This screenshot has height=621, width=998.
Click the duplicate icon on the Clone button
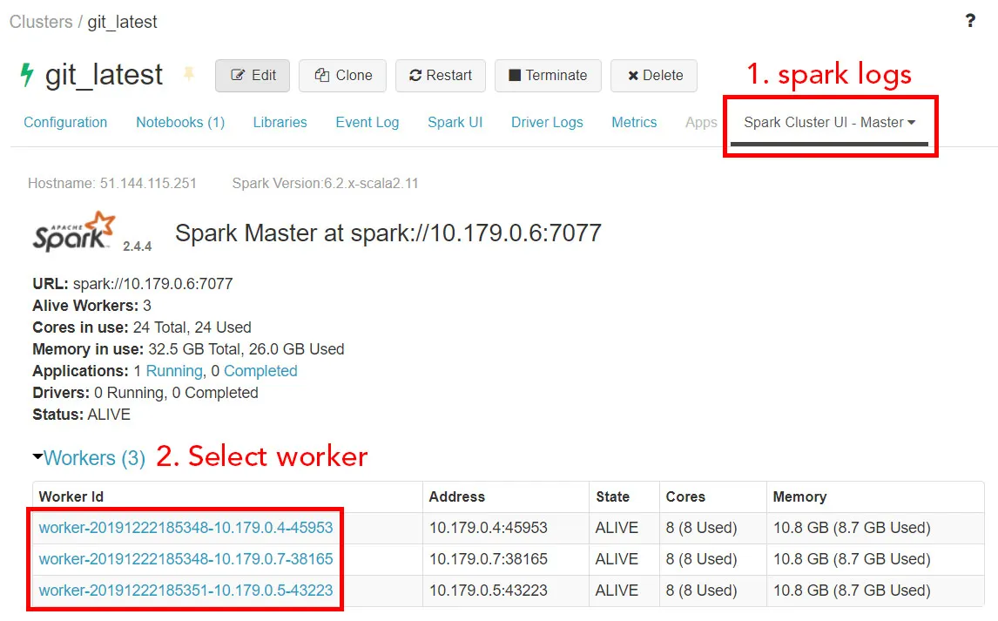click(x=322, y=76)
